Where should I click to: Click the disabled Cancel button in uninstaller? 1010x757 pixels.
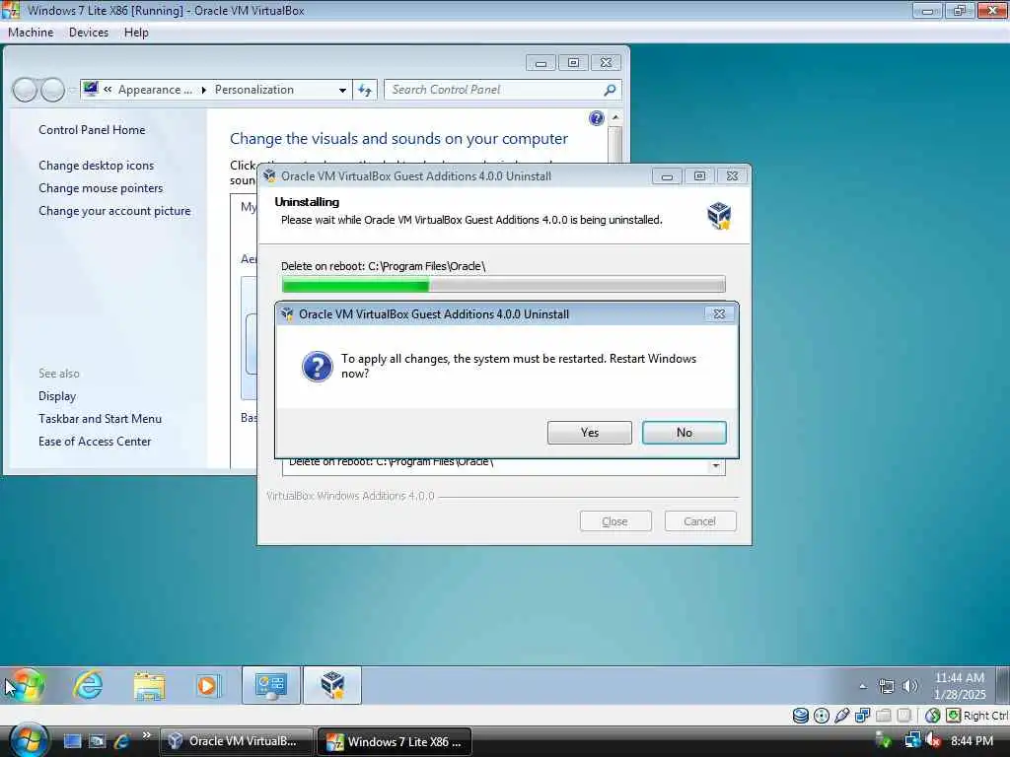(x=700, y=521)
